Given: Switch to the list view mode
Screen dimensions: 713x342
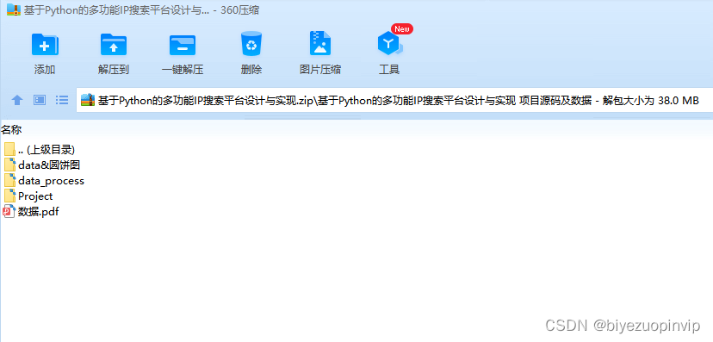Looking at the screenshot, I should tap(62, 100).
